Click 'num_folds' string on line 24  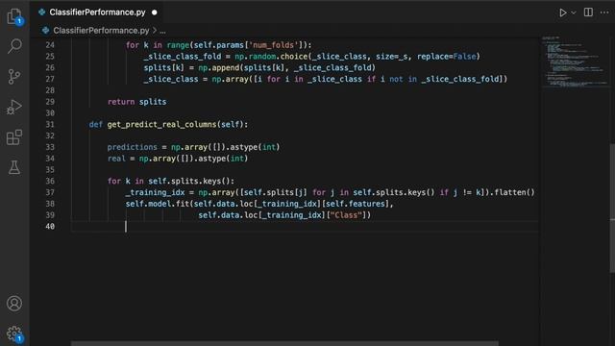tap(273, 45)
